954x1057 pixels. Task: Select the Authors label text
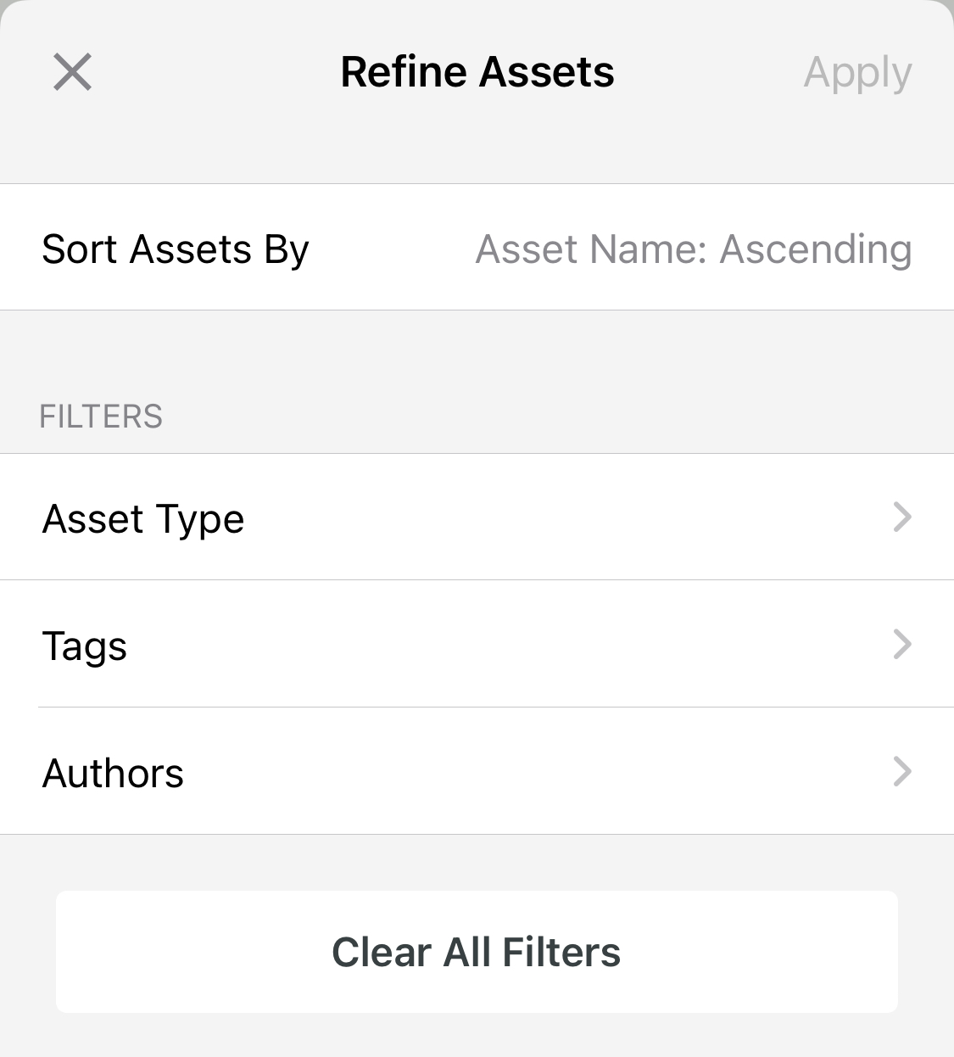pyautogui.click(x=113, y=774)
